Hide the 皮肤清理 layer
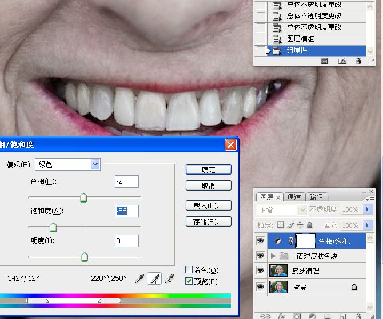Image resolution: width=383 pixels, height=319 pixels. pos(260,270)
